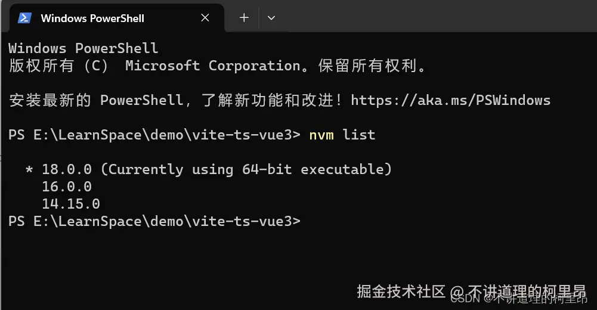
Task: Open a new tab with the plus icon
Action: [x=244, y=18]
